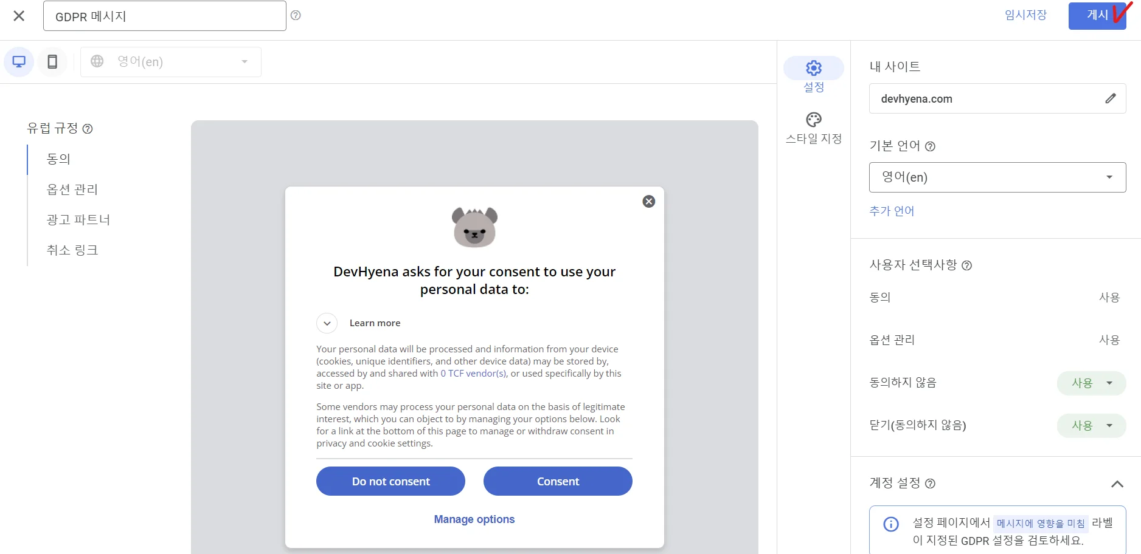Click Learn more text in preview
The height and width of the screenshot is (554, 1141).
tap(375, 323)
